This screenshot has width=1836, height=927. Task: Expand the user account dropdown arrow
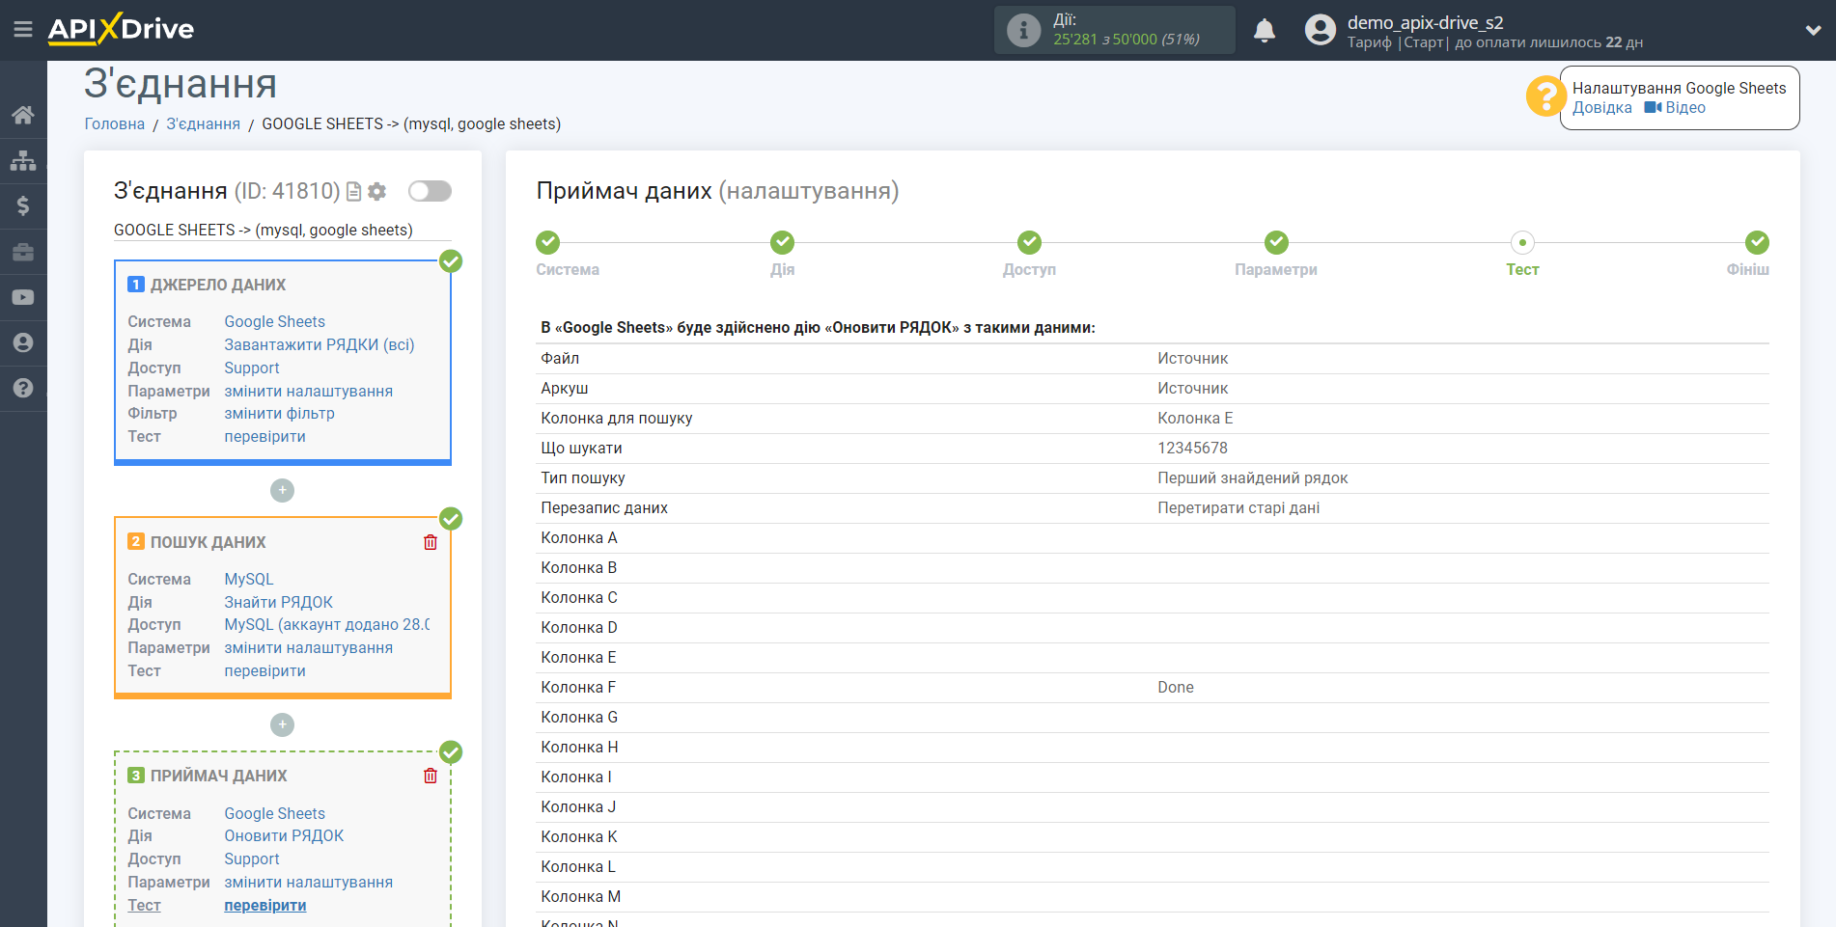1813,30
